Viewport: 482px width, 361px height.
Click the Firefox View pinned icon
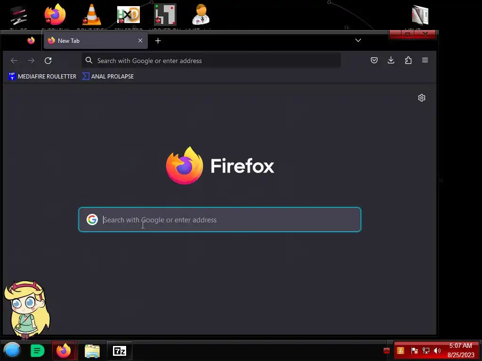point(31,40)
